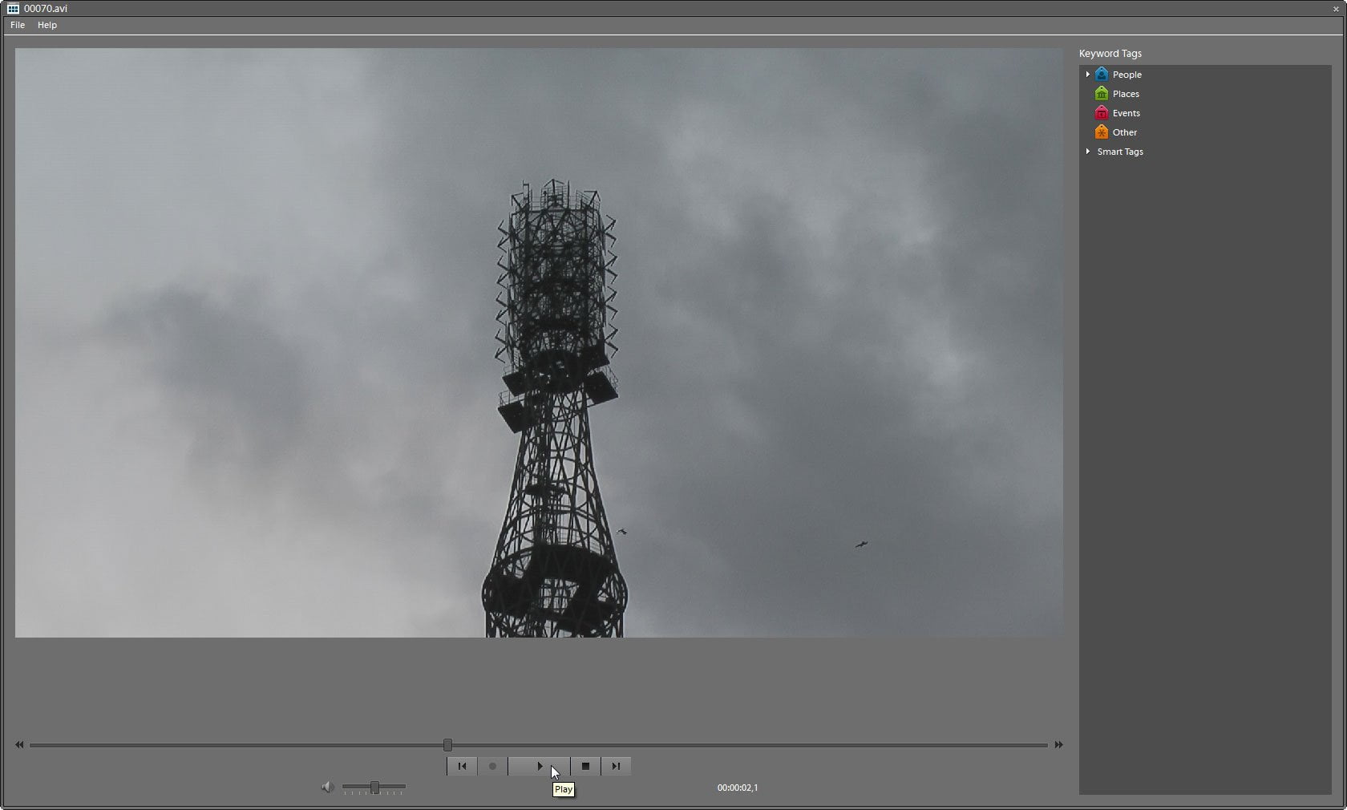Image resolution: width=1347 pixels, height=810 pixels.
Task: Click the volume slider handle
Action: point(374,788)
